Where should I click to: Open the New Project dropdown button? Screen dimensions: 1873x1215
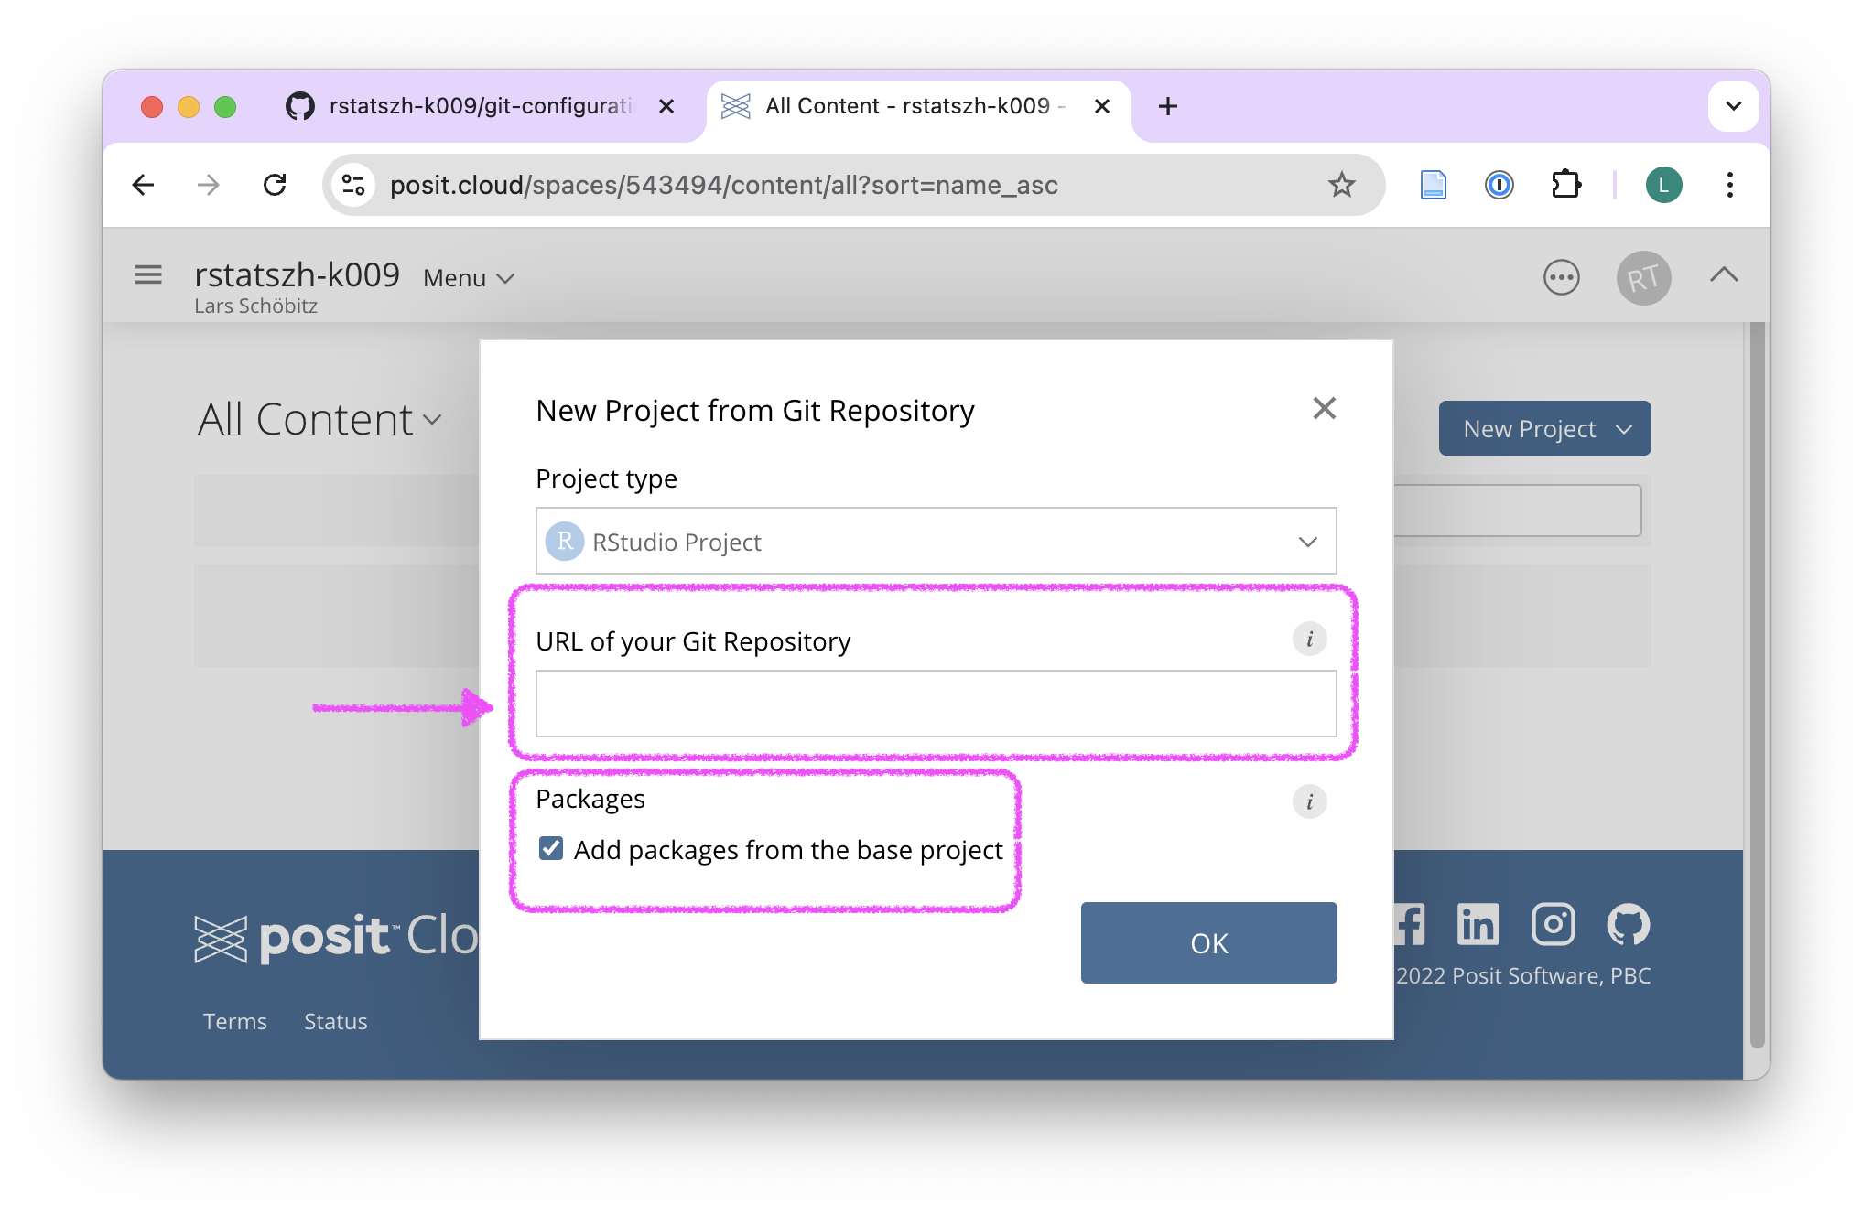click(1544, 428)
